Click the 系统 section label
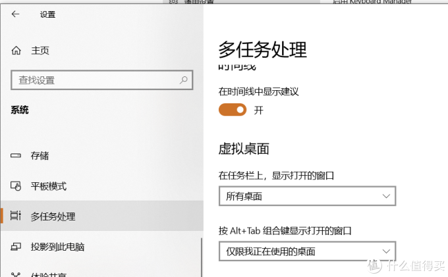The image size is (448, 277). pos(20,110)
